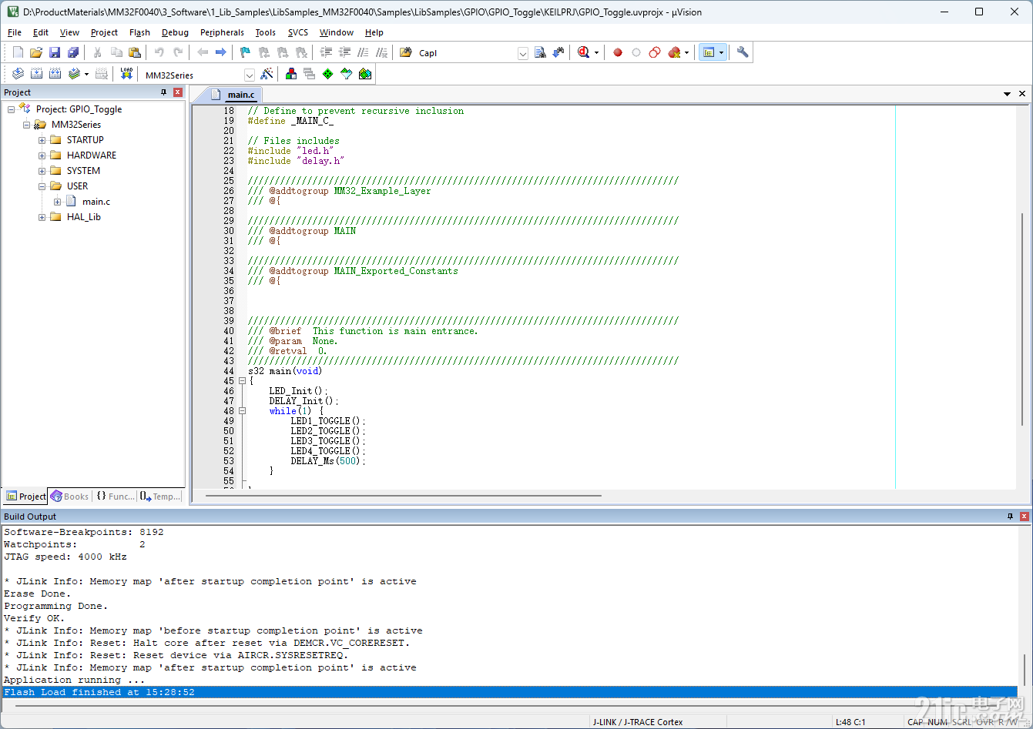
Task: Open the Peripherals menu
Action: click(222, 32)
